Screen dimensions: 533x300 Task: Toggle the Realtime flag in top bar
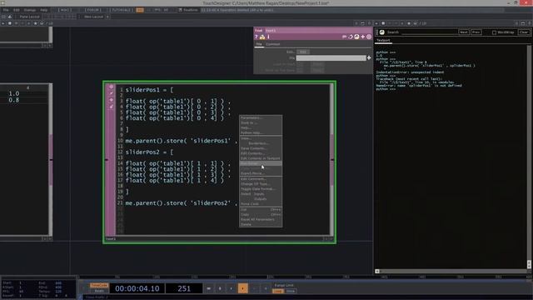coord(188,10)
